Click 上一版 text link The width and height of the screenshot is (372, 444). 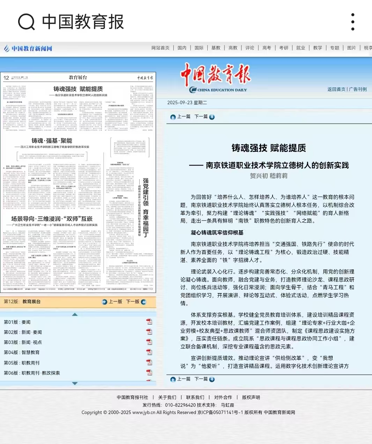point(116,301)
